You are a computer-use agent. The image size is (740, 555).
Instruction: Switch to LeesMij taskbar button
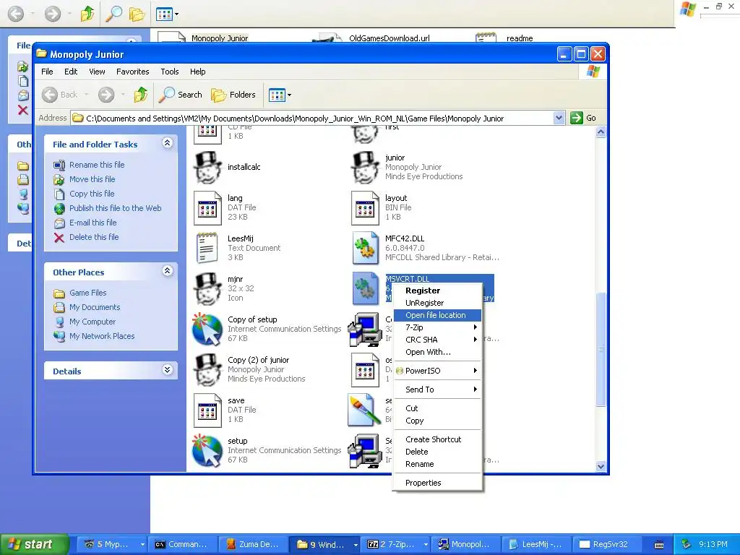(536, 545)
